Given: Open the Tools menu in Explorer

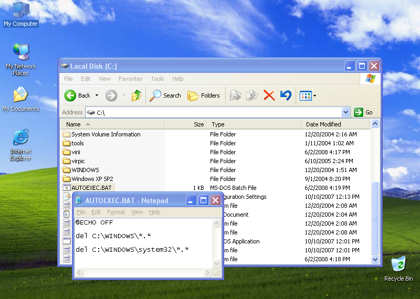Looking at the screenshot, I should coord(157,79).
